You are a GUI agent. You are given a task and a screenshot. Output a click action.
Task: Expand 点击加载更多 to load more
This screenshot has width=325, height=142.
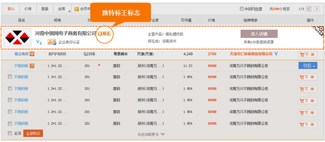151,134
